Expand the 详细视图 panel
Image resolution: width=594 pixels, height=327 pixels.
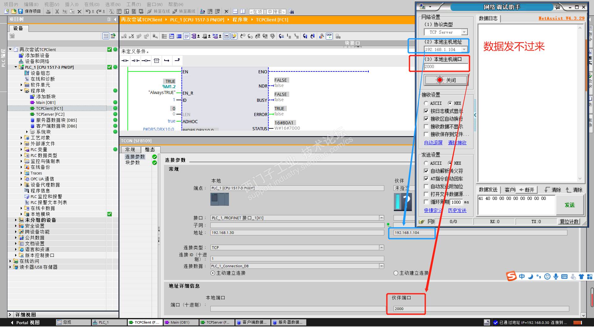point(10,315)
